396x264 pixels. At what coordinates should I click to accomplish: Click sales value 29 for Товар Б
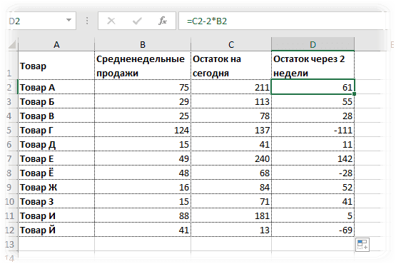(143, 101)
